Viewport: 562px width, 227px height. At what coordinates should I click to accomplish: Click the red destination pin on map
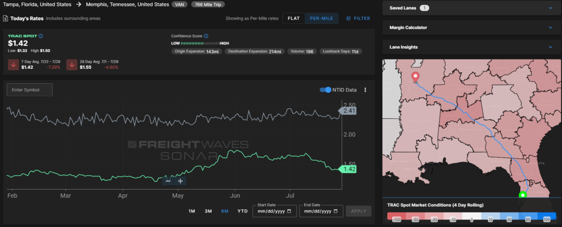tap(415, 78)
